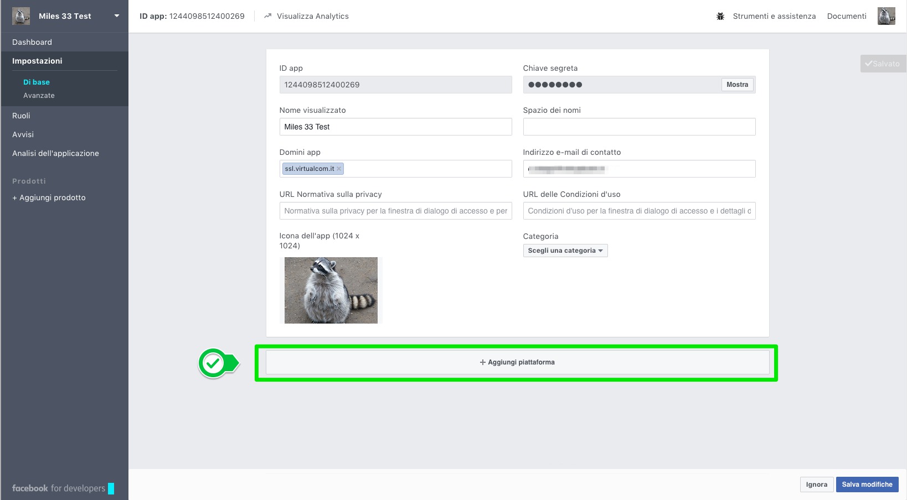Click the Spazio dei nomi input field
Image resolution: width=907 pixels, height=500 pixels.
[x=639, y=127]
